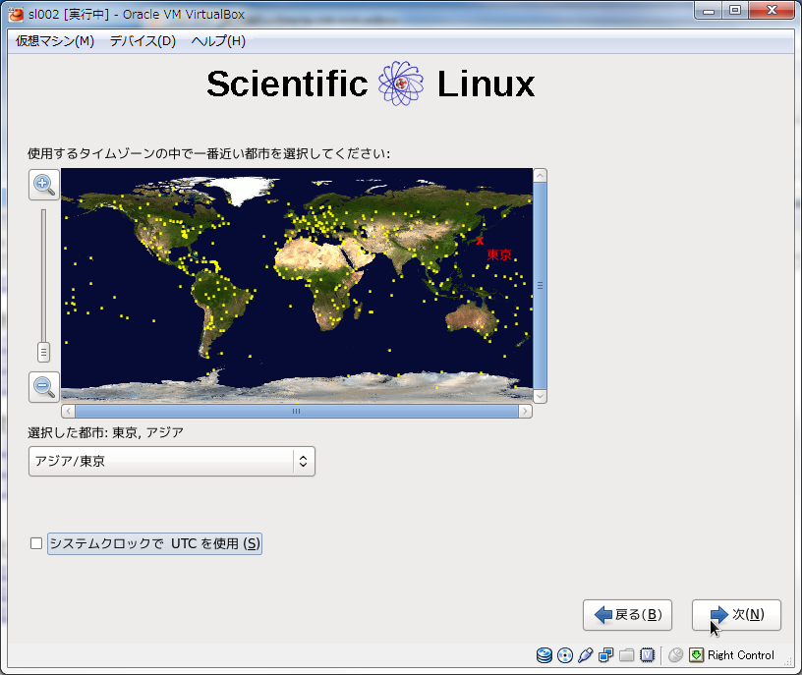The image size is (802, 675).
Task: Click map horizontal scrollbar left arrow
Action: [69, 411]
